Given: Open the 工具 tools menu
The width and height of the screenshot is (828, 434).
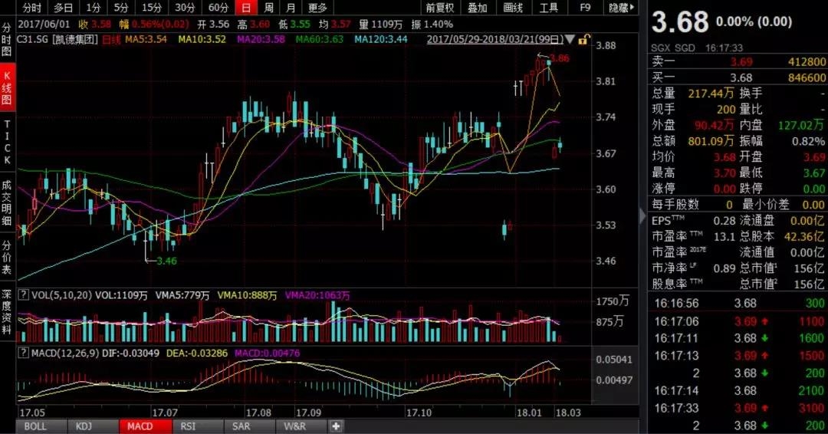Looking at the screenshot, I should pyautogui.click(x=549, y=8).
